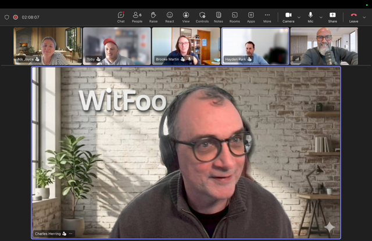Toggle the Camera on or off

point(288,17)
